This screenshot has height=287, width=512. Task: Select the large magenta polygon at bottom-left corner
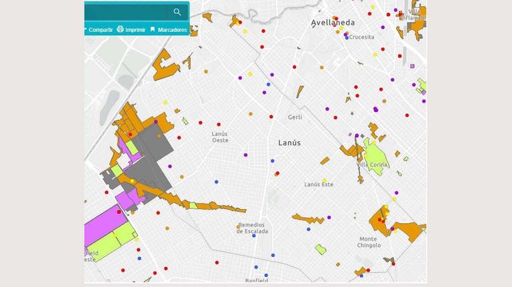coord(104,224)
